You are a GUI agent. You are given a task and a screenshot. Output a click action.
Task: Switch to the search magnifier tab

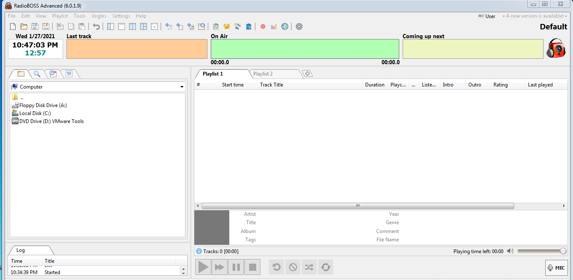pyautogui.click(x=37, y=74)
